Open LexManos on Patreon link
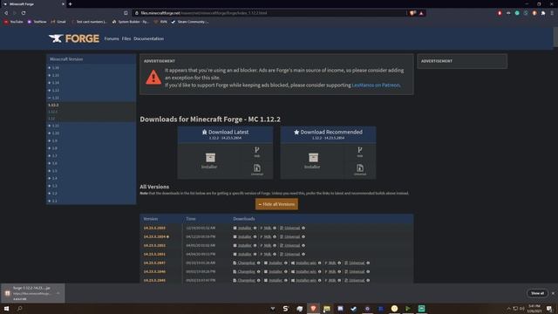The height and width of the screenshot is (314, 558). [376, 85]
